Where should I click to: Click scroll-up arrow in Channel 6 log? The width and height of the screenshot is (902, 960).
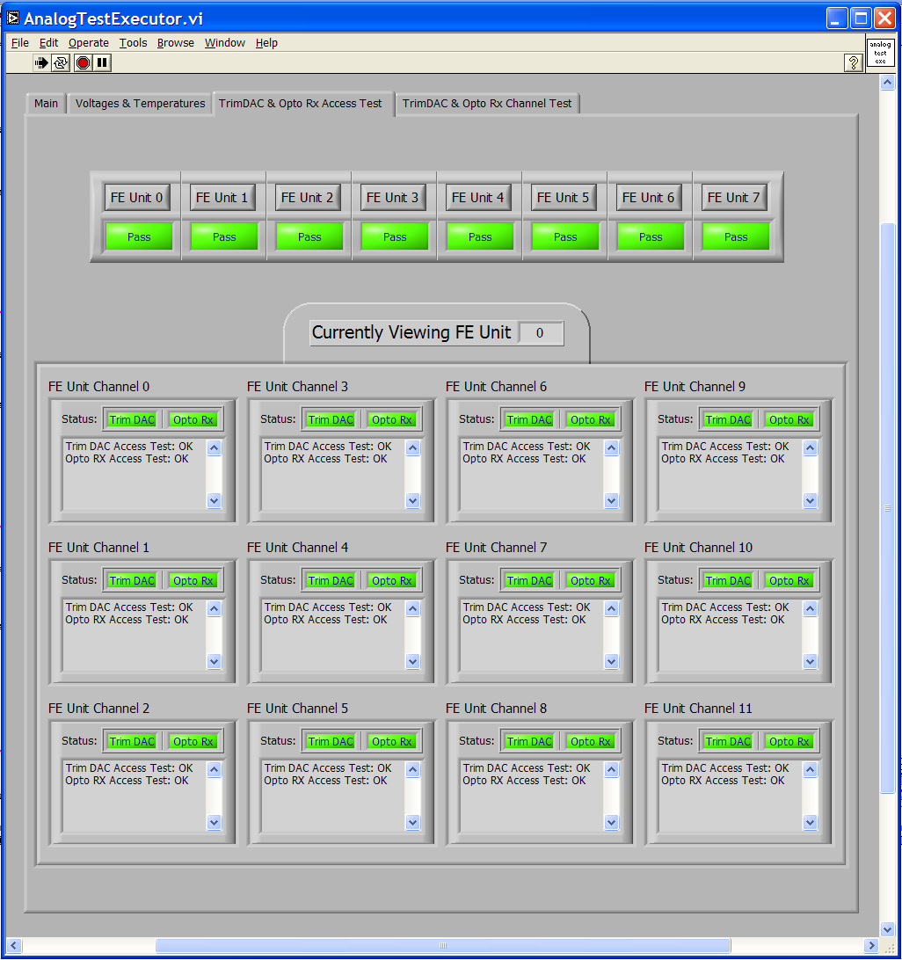(x=612, y=448)
